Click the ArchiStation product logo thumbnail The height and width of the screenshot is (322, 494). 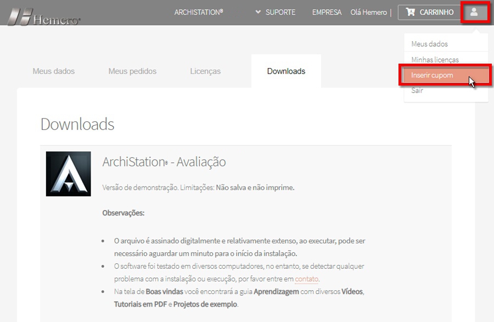click(x=69, y=174)
